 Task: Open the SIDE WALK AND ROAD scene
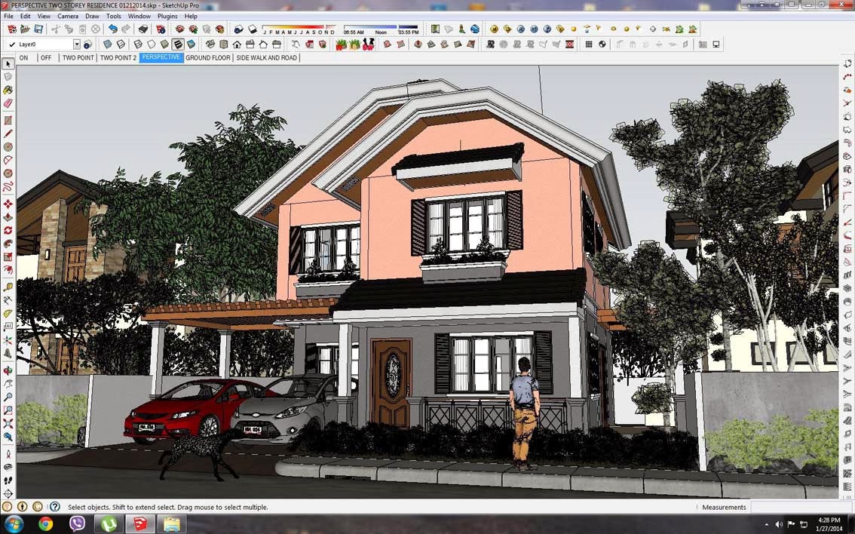click(267, 57)
